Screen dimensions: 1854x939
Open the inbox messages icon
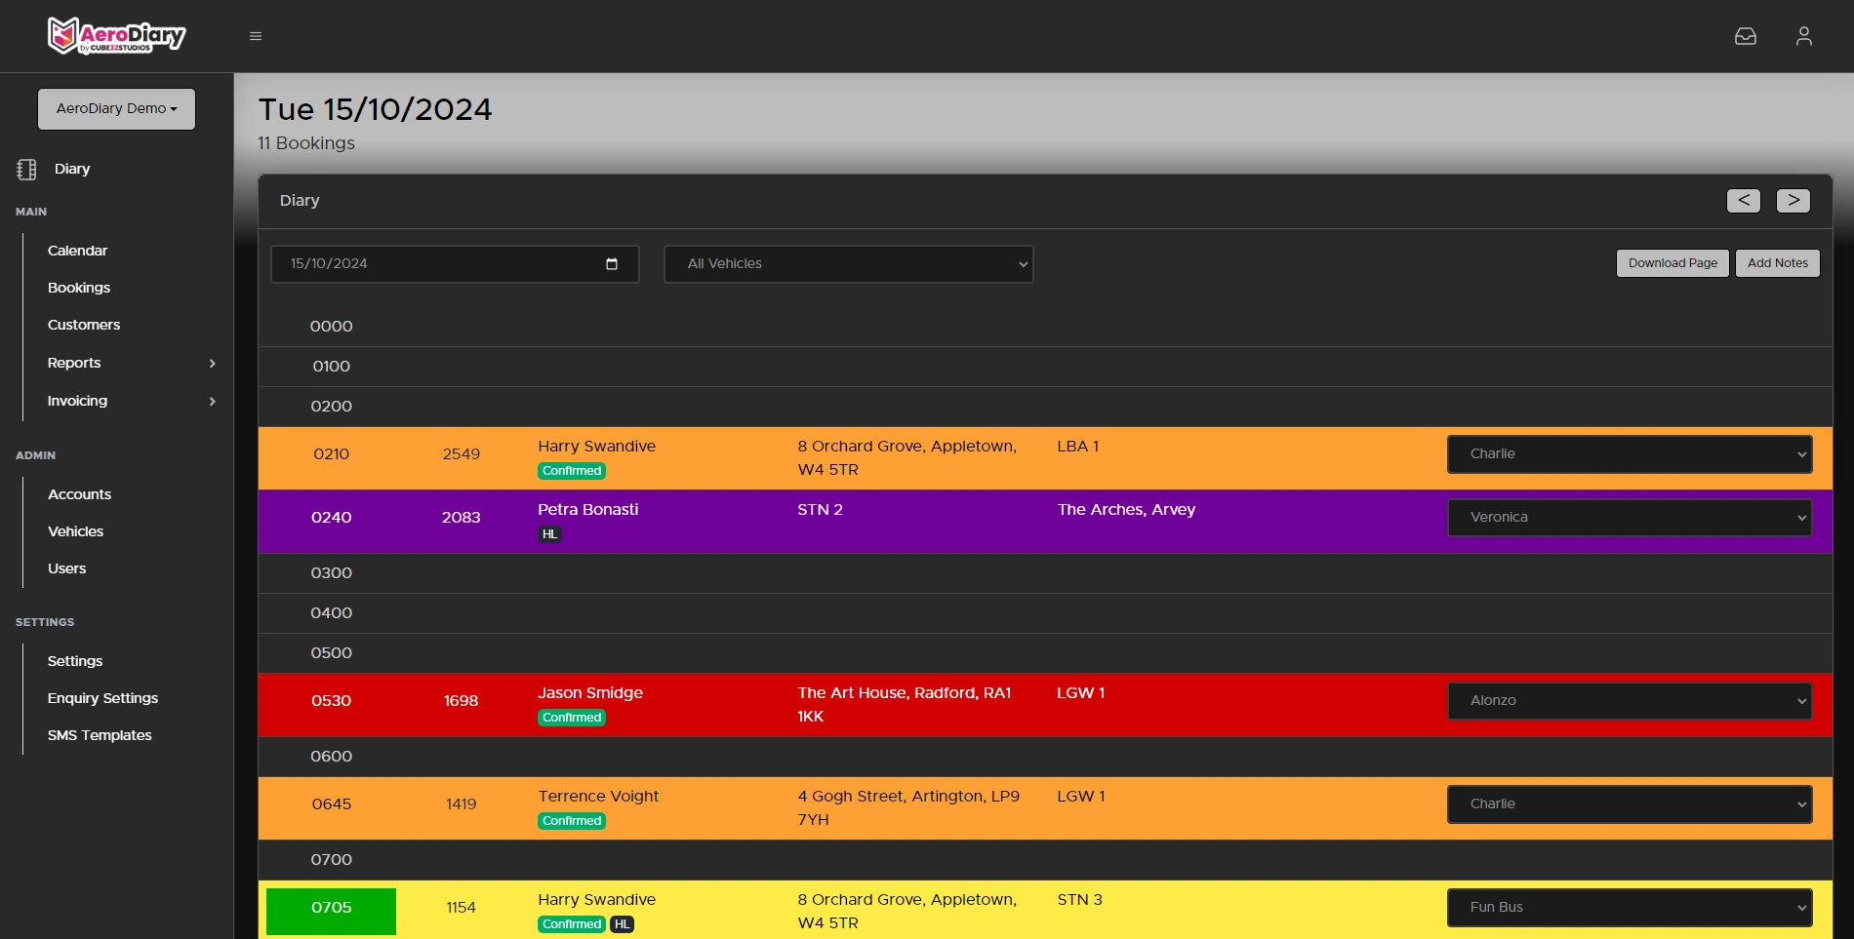point(1746,35)
